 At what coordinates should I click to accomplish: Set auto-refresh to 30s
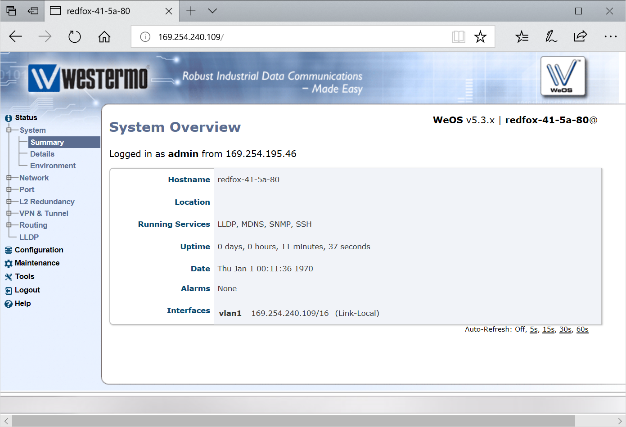tap(565, 329)
